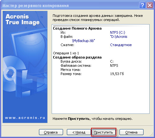Click the "Операция 1 из 1" line
Screen dimensions: 155x138
coord(66,53)
